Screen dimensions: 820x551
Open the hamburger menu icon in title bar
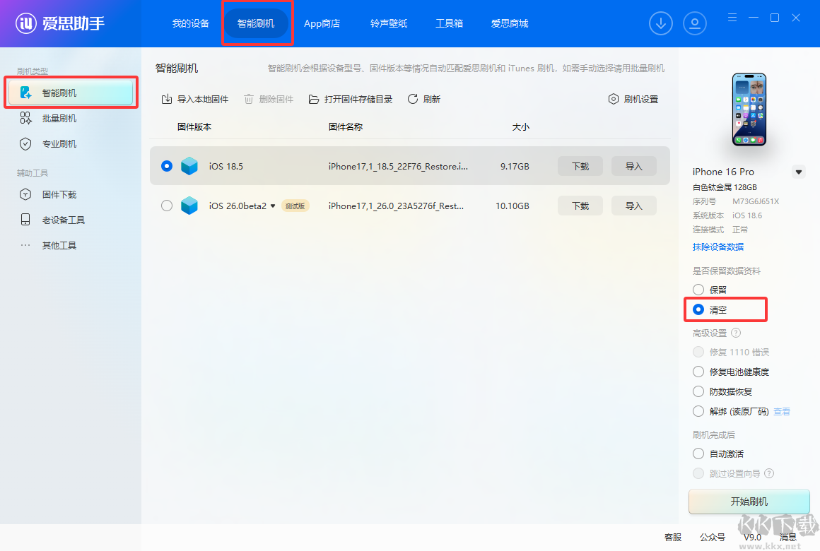pos(732,18)
